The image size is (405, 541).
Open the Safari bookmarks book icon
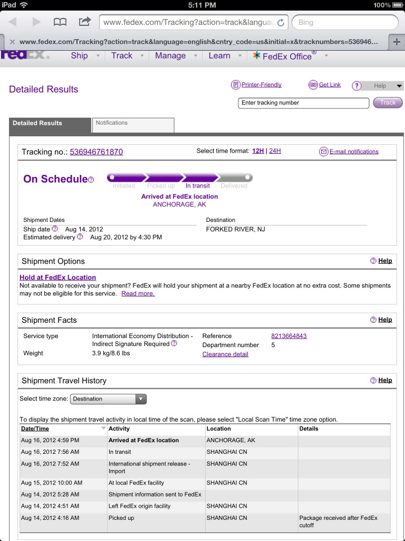[60, 22]
